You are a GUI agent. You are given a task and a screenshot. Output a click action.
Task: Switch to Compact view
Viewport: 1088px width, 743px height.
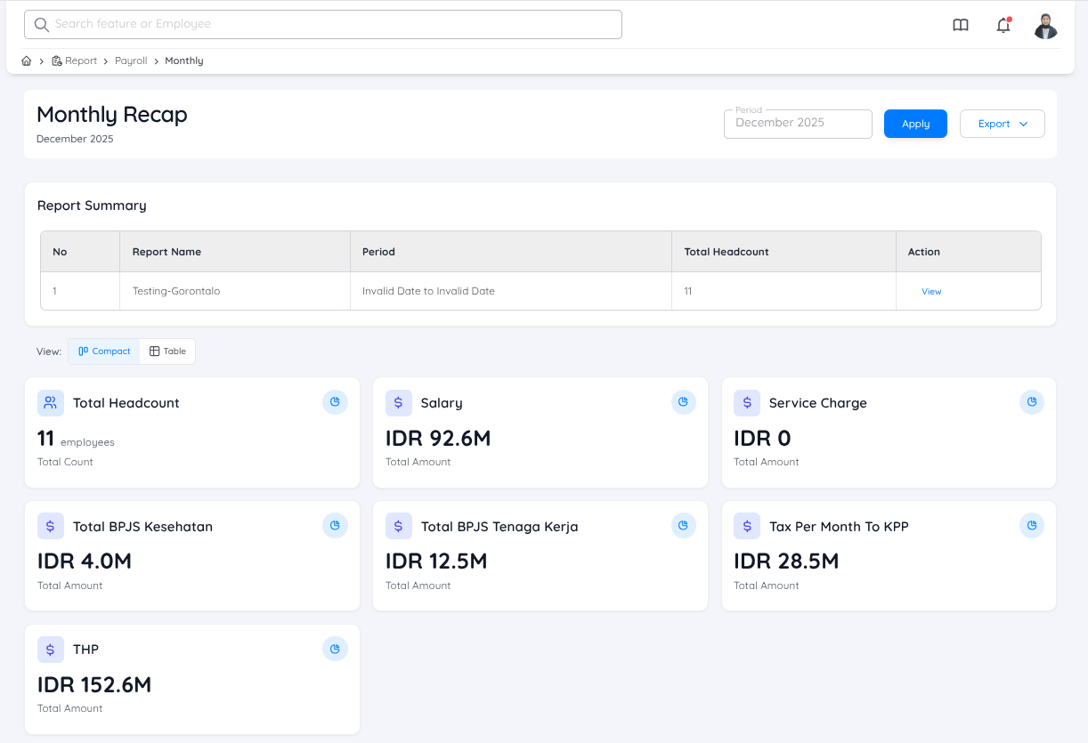click(104, 351)
